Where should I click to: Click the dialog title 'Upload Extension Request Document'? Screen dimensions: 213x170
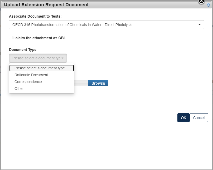pyautogui.click(x=46, y=5)
